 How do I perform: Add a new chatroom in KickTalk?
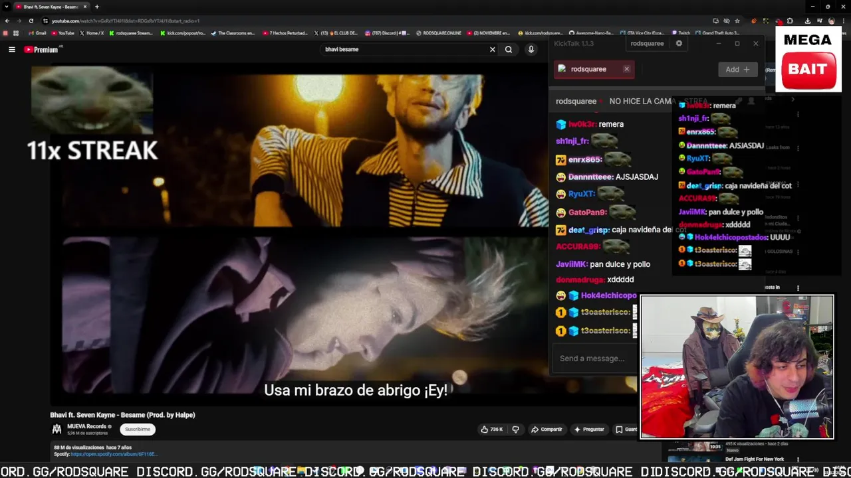pos(737,69)
